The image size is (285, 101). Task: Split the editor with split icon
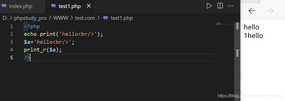[x=220, y=6]
